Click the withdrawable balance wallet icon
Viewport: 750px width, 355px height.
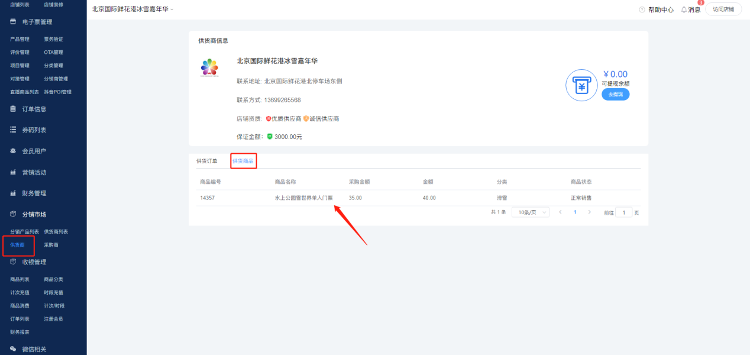[x=582, y=86]
